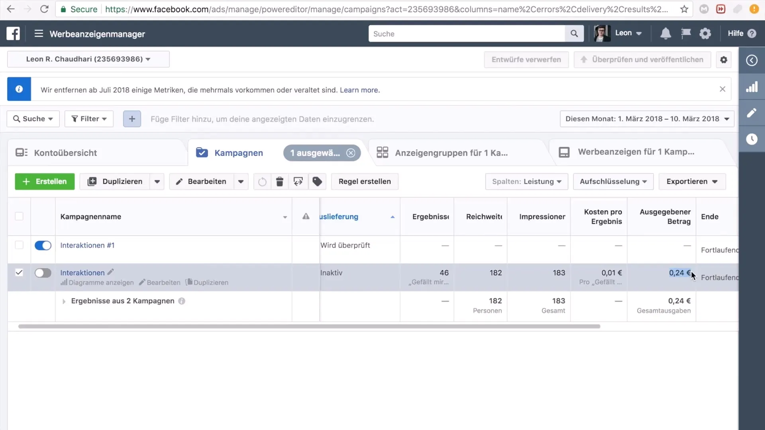
Task: Rename Interaktionen with pencil icon
Action: tap(111, 272)
